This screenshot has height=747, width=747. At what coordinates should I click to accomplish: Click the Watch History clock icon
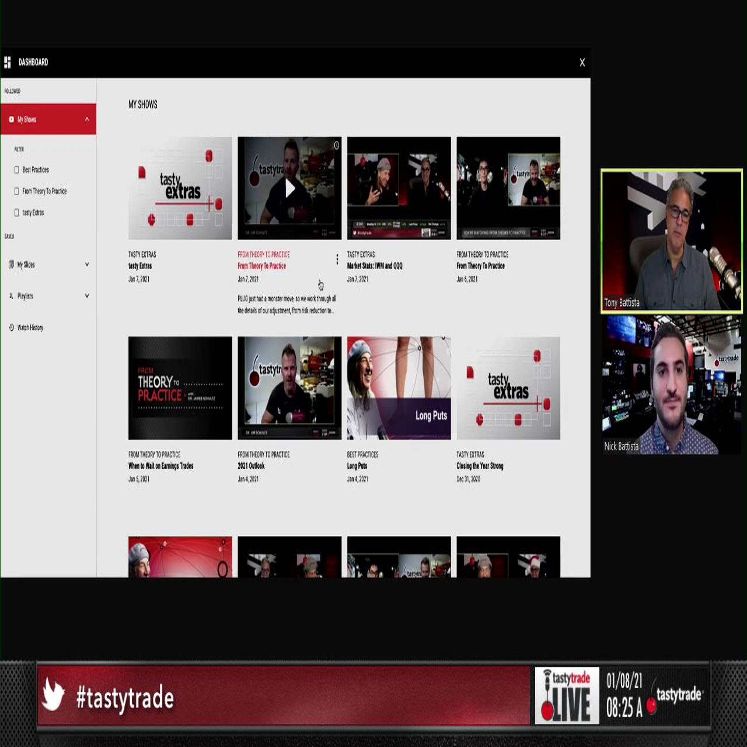click(x=12, y=328)
